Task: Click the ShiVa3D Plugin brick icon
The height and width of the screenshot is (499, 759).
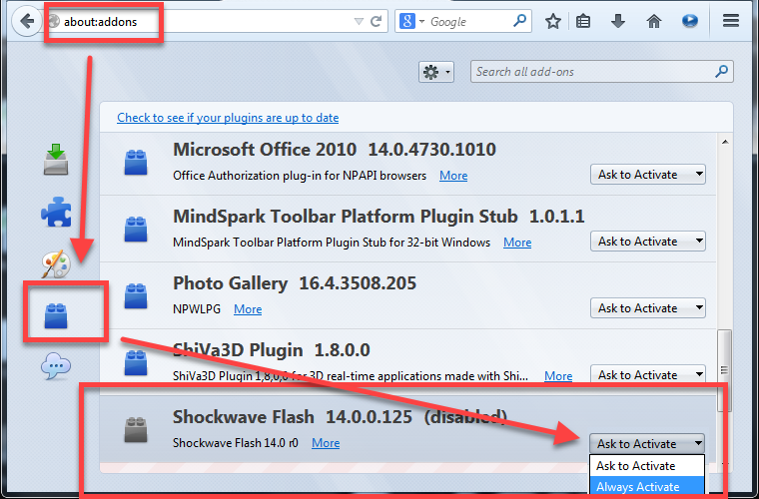Action: [136, 362]
